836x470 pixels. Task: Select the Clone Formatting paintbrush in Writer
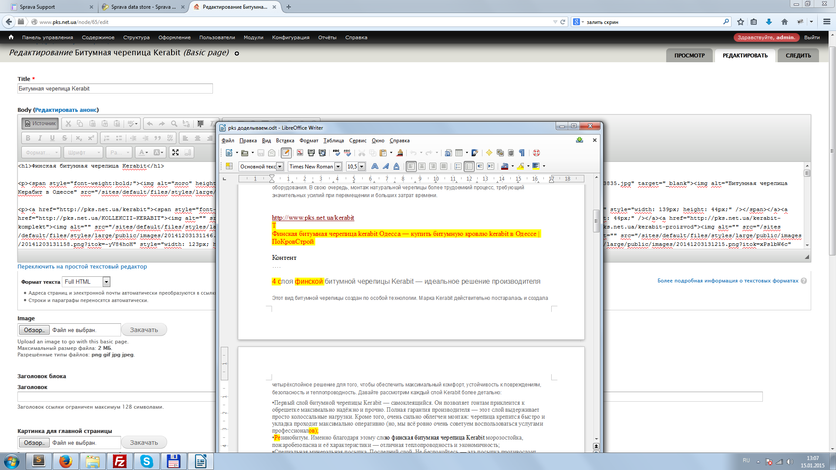point(400,153)
